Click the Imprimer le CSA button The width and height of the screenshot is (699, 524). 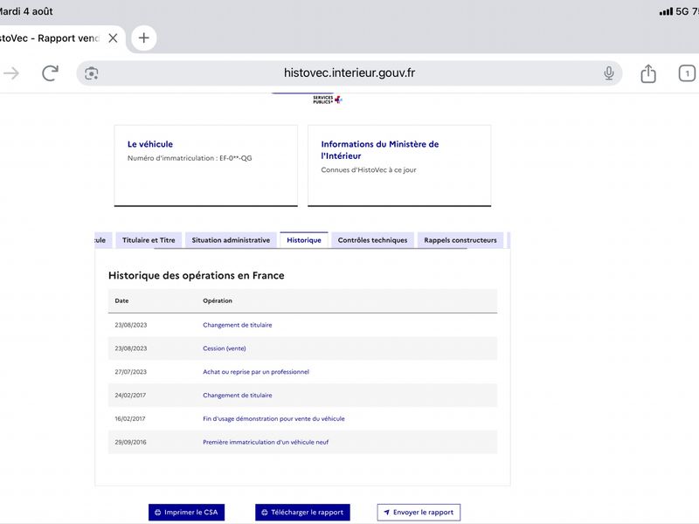186,513
